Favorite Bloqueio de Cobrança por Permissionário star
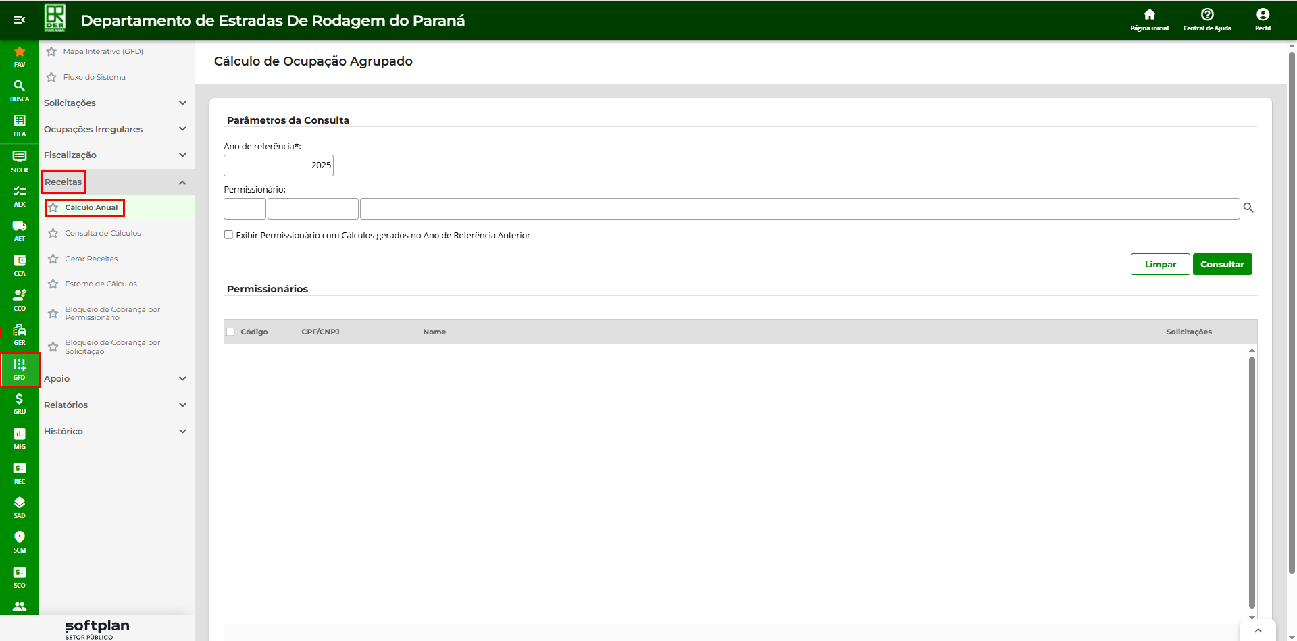 coord(53,313)
